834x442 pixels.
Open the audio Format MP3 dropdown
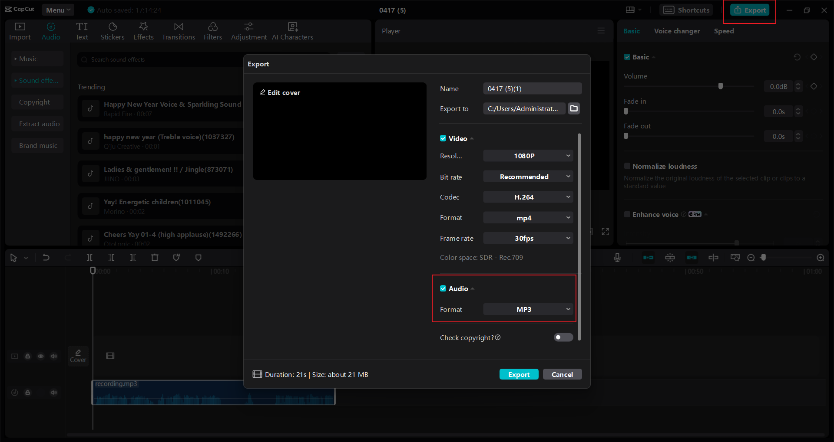tap(528, 309)
